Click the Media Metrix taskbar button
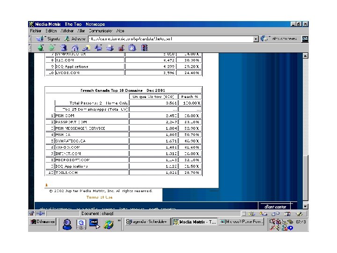 point(195,222)
